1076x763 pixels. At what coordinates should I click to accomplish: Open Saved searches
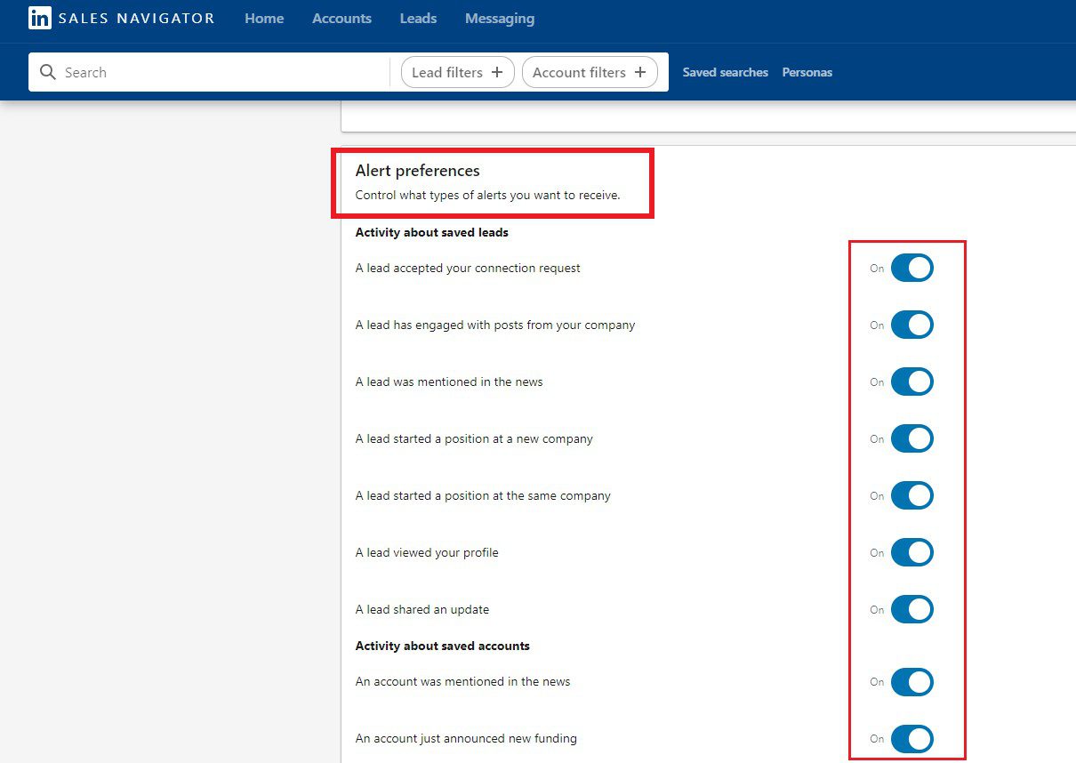point(725,72)
